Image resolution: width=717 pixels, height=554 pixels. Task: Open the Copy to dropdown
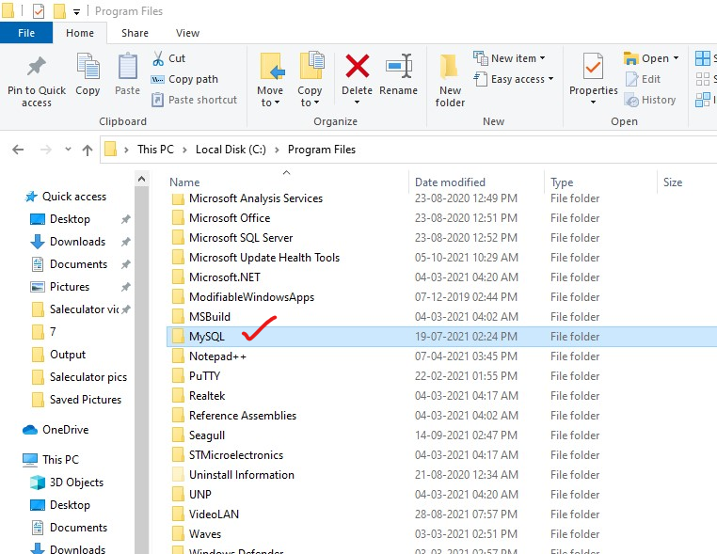click(310, 81)
